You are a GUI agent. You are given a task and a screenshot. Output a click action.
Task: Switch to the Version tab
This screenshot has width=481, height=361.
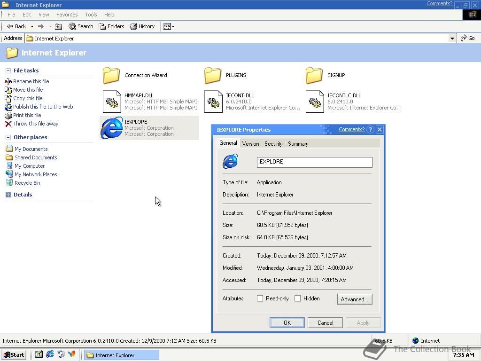point(250,144)
